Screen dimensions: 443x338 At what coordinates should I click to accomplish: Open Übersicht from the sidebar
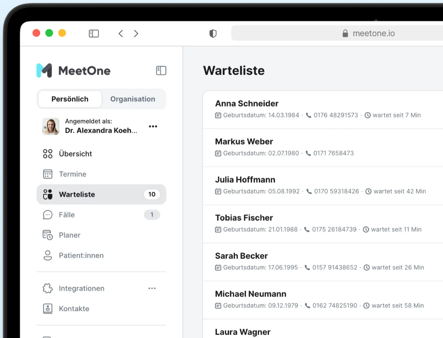pos(101,154)
